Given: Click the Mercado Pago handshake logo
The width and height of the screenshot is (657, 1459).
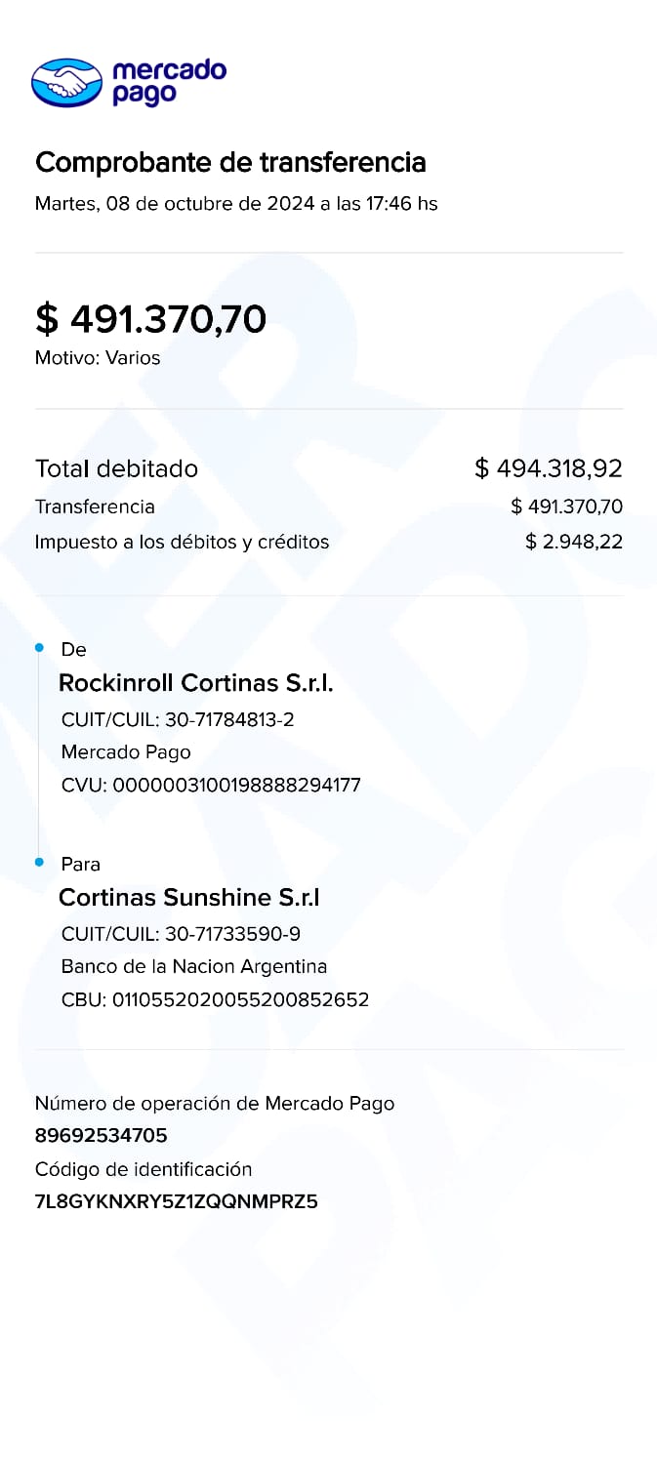Looking at the screenshot, I should pyautogui.click(x=66, y=82).
